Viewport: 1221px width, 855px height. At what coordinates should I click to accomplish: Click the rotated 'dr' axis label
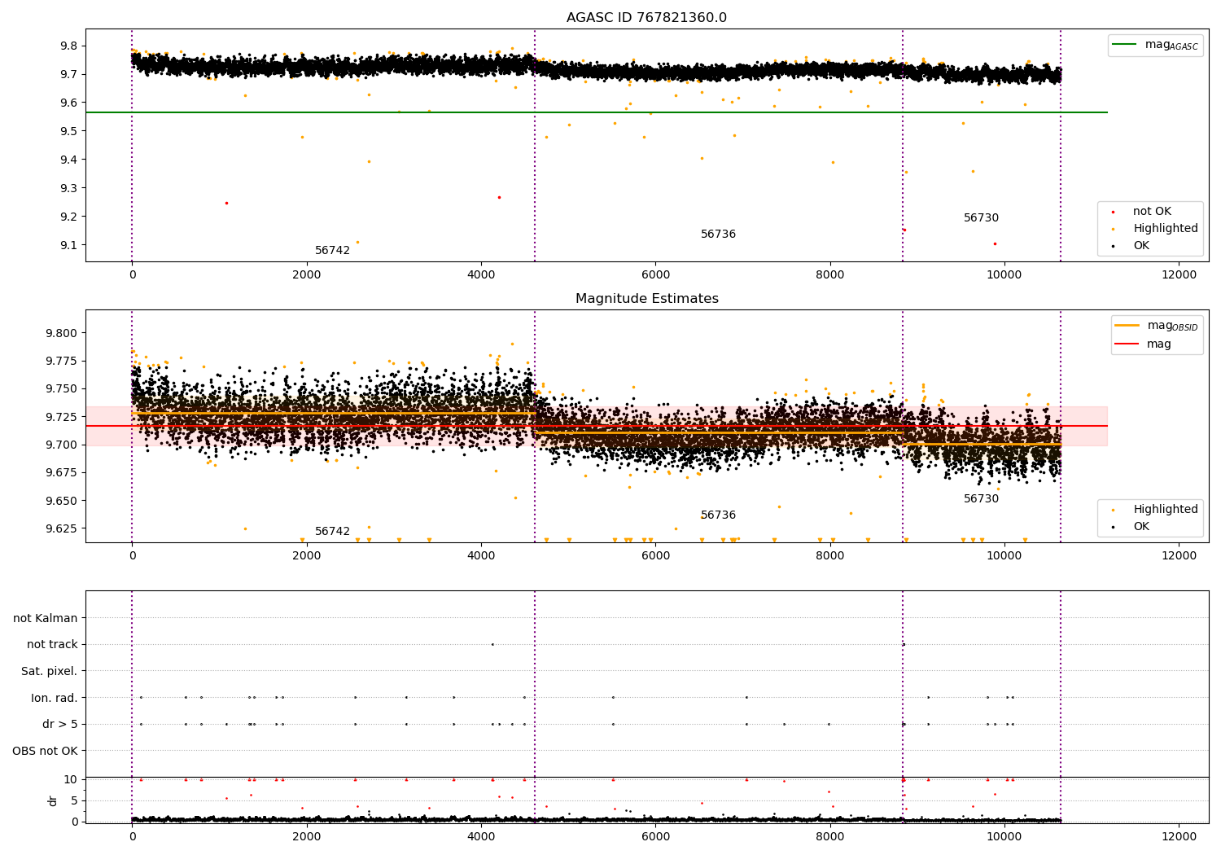pyautogui.click(x=53, y=800)
